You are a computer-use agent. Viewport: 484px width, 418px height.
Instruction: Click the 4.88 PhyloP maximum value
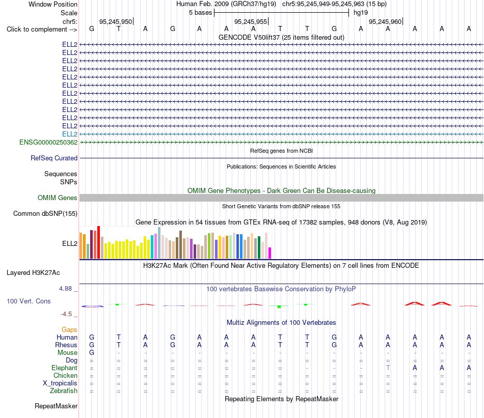pos(65,289)
